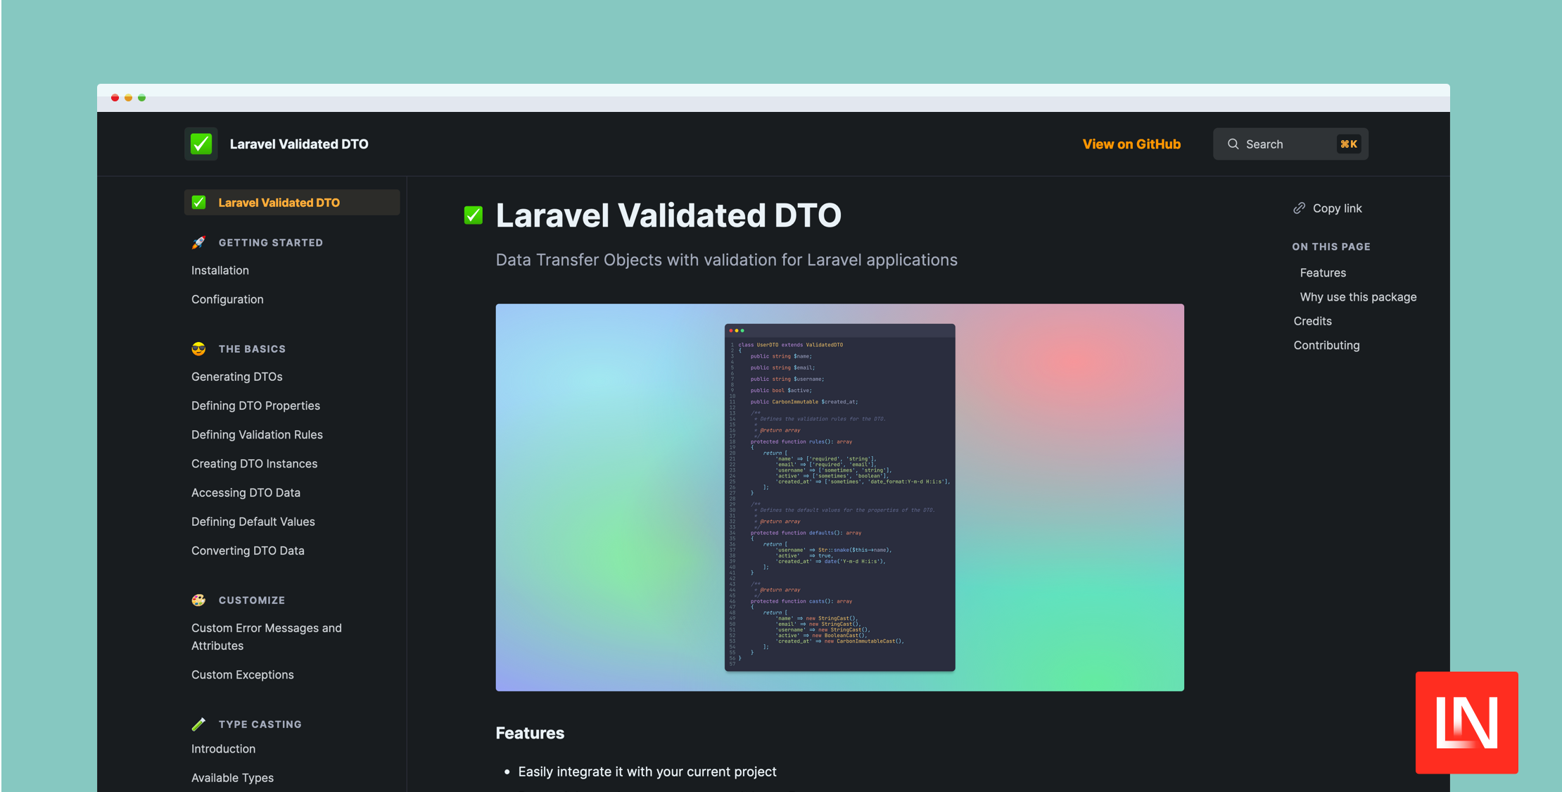Click The Basics section heading
This screenshot has height=792, width=1562.
point(252,349)
